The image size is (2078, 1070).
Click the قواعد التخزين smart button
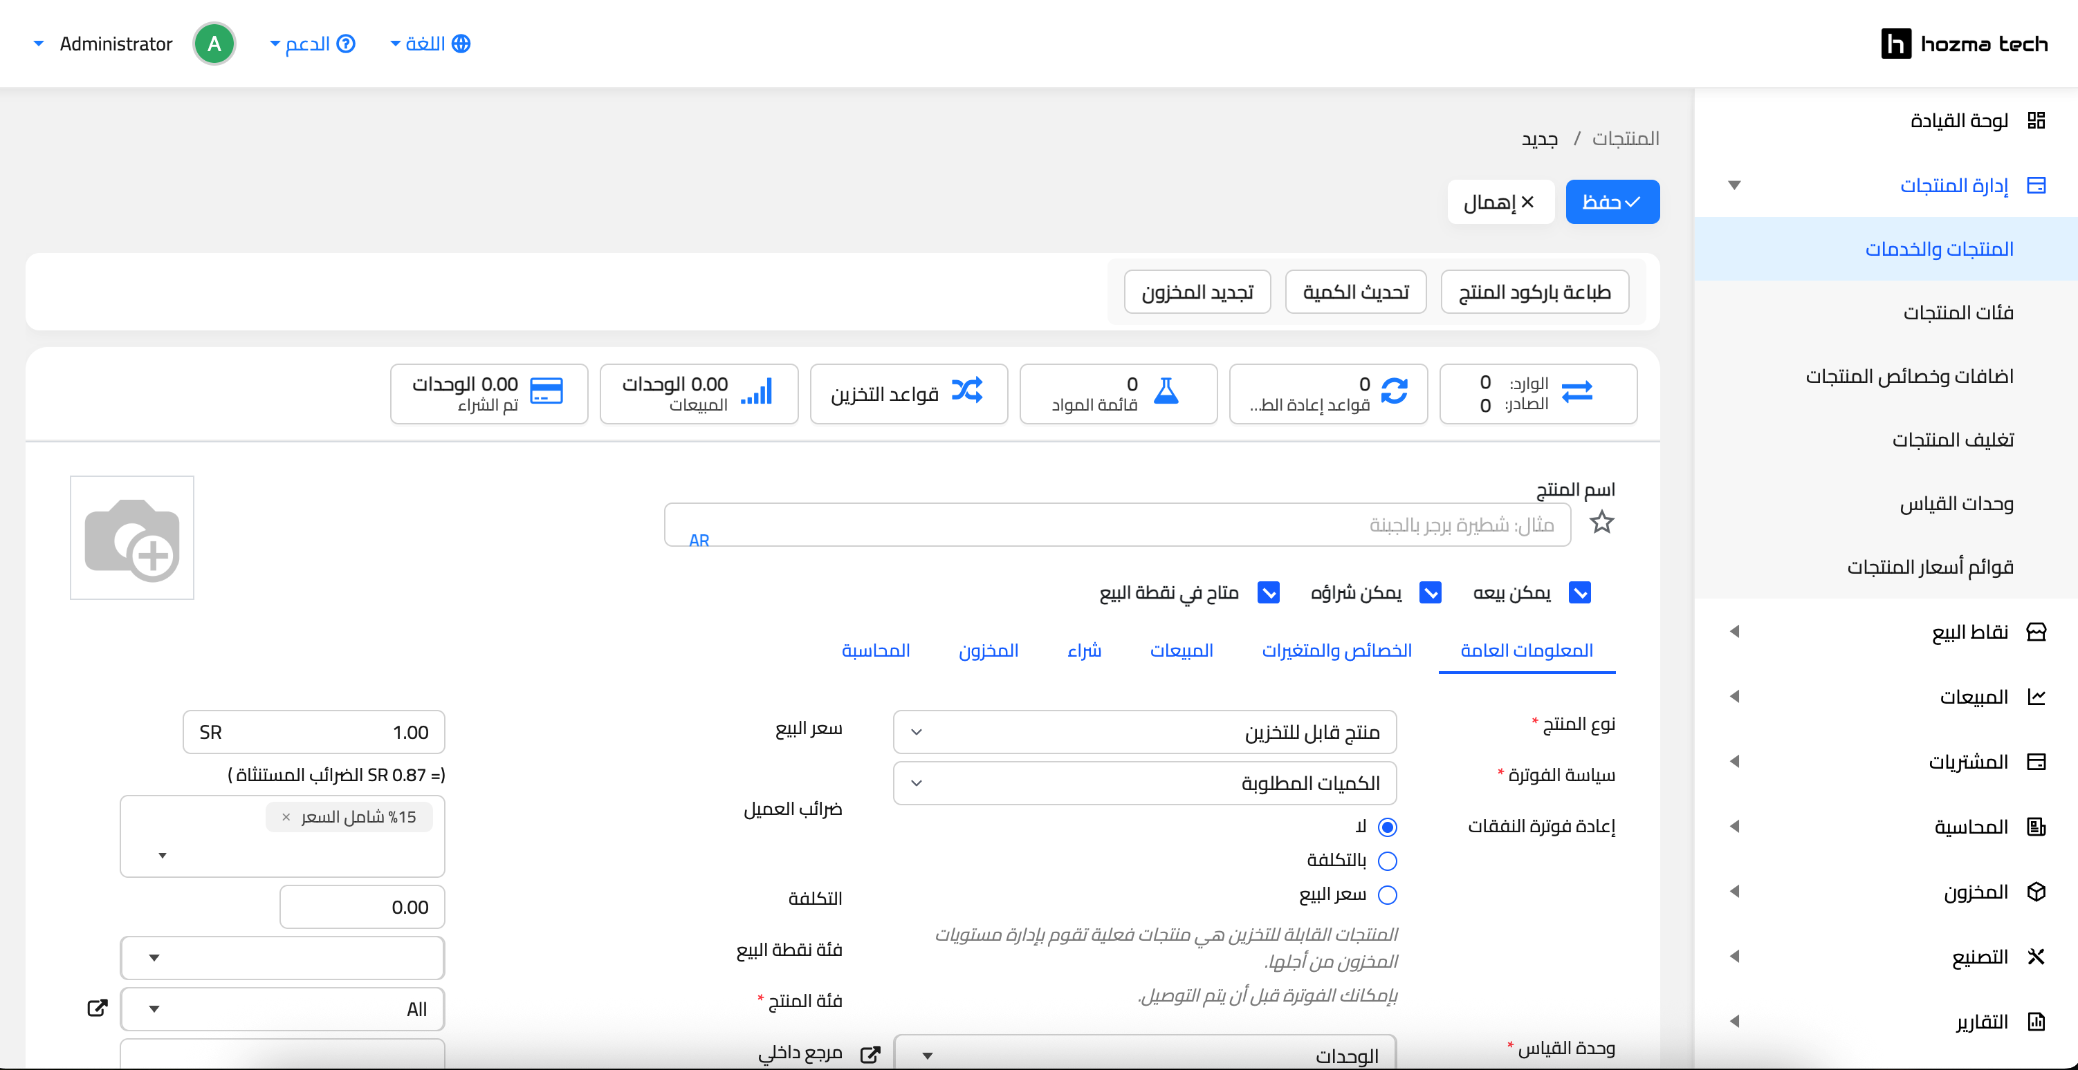pyautogui.click(x=908, y=393)
